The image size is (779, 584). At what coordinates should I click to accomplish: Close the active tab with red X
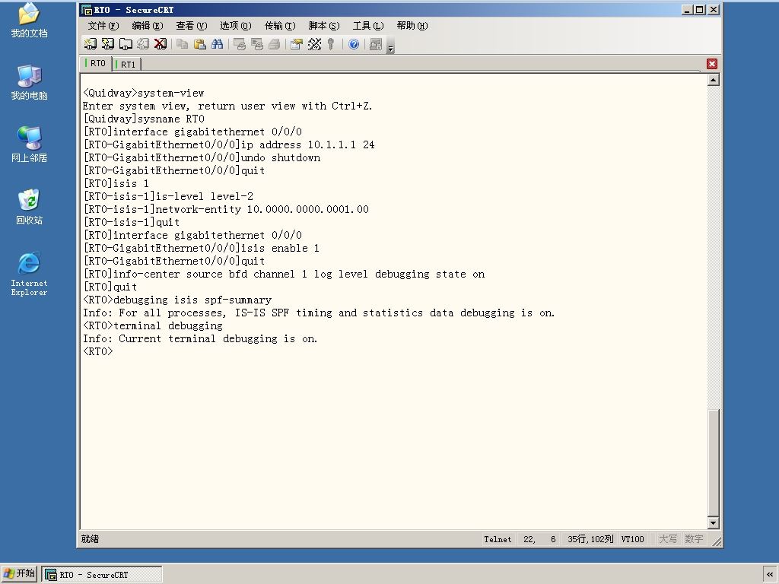coord(712,64)
